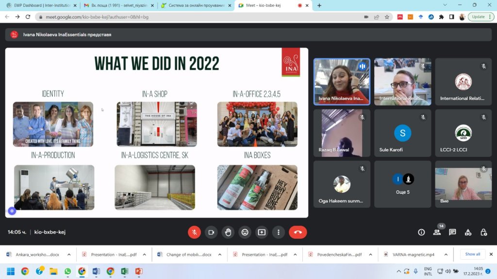Open the 'Още 5' additional participants tile
This screenshot has height=279, width=497.
click(x=402, y=184)
